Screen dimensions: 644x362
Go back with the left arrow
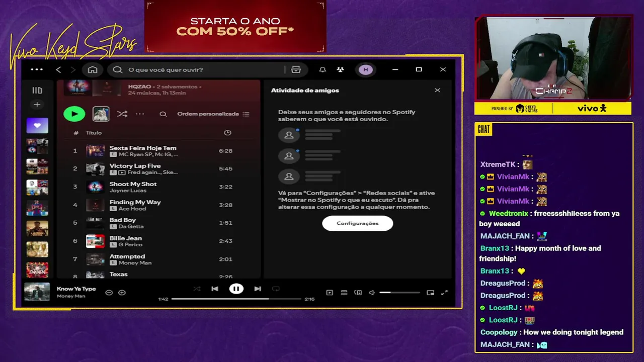click(58, 69)
